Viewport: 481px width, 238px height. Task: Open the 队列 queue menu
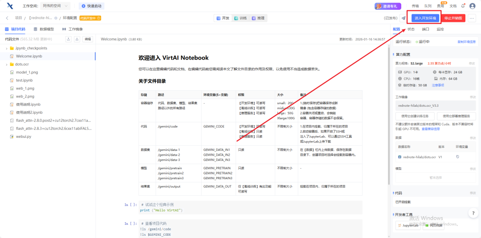coord(428,6)
